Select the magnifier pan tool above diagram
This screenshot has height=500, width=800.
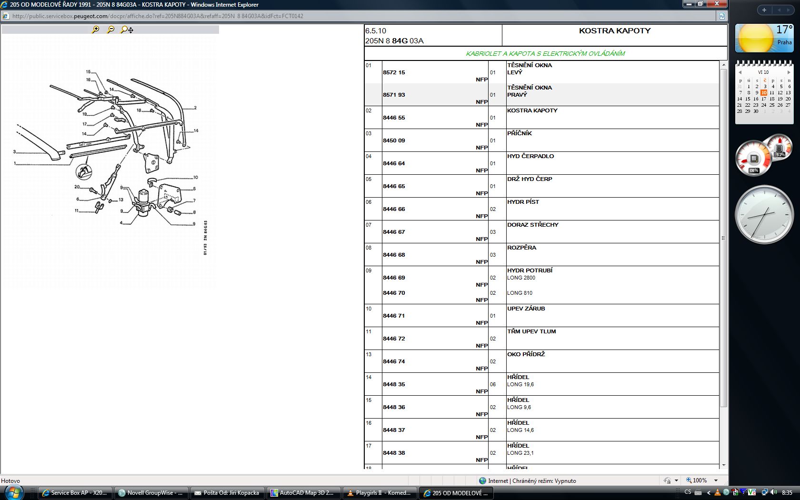tap(127, 30)
